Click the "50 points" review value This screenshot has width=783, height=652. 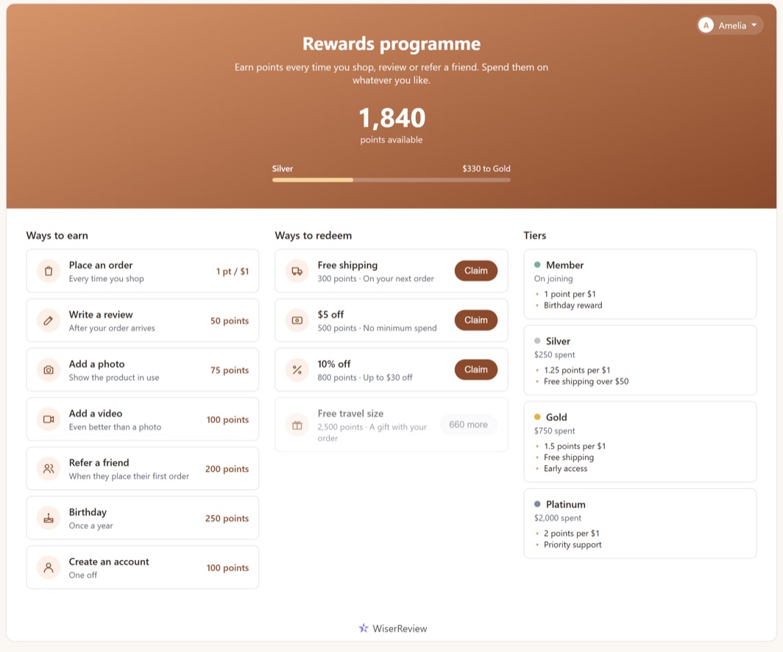pyautogui.click(x=229, y=321)
